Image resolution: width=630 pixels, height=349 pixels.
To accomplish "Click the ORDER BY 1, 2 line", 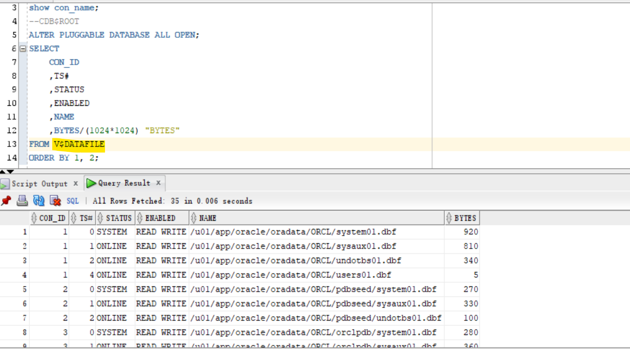I will (x=64, y=158).
